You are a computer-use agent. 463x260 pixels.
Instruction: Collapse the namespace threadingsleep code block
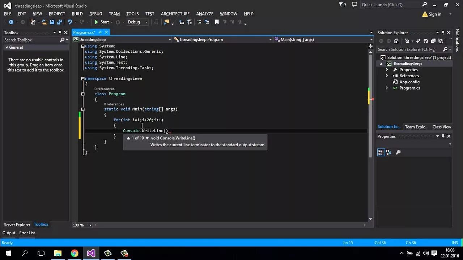pos(83,78)
